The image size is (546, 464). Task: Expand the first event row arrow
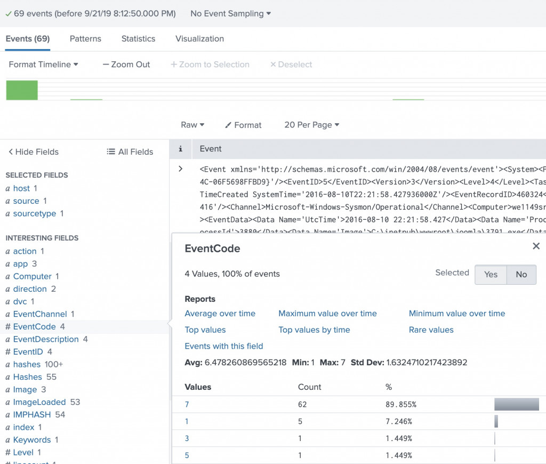[x=181, y=169]
